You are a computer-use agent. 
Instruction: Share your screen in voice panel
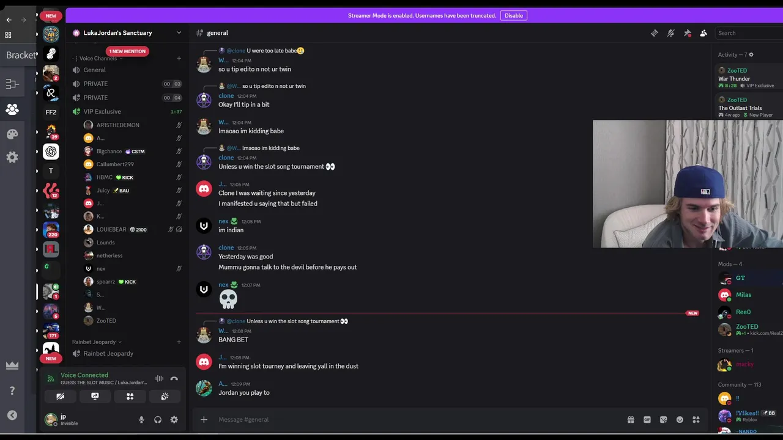tap(95, 397)
